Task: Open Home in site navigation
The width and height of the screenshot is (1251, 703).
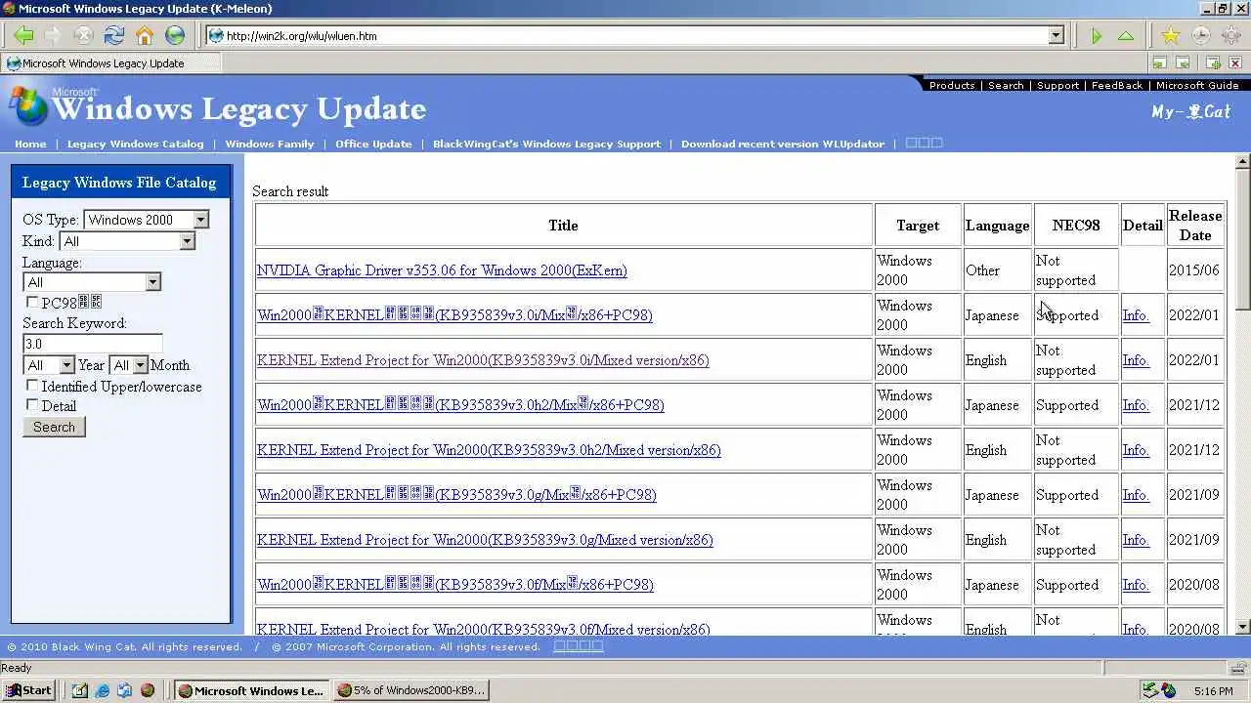Action: pyautogui.click(x=30, y=144)
